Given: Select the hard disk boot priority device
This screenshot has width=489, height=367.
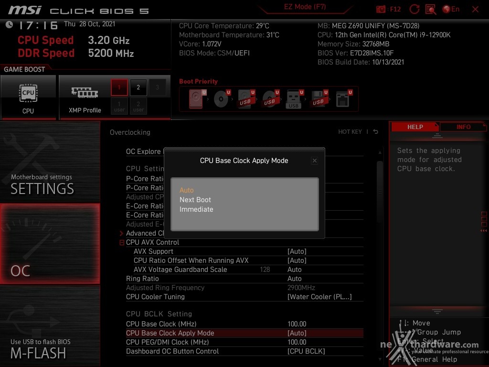Looking at the screenshot, I should pyautogui.click(x=197, y=99).
